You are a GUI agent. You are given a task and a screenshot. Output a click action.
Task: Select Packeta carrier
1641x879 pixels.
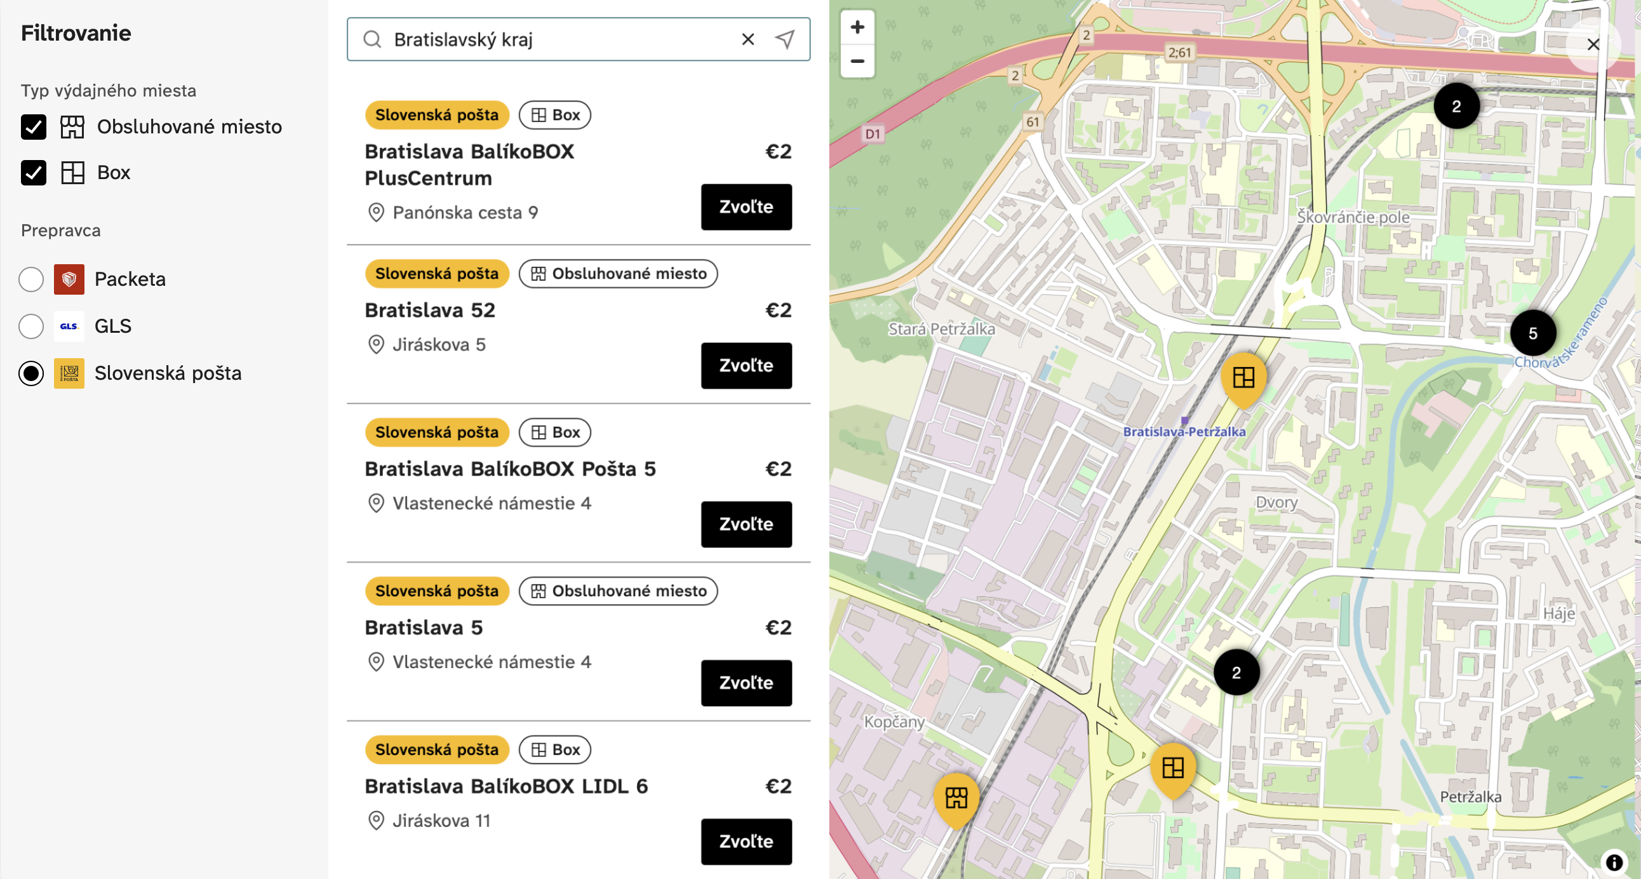pyautogui.click(x=31, y=279)
